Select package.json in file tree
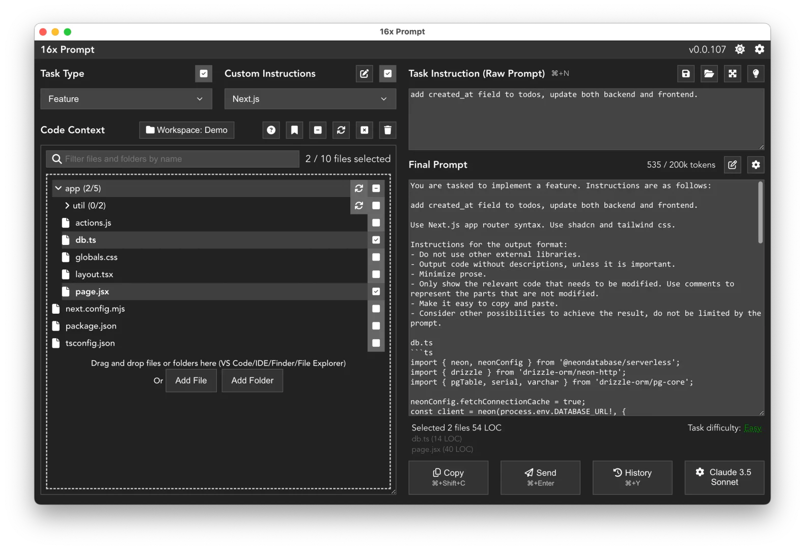This screenshot has height=550, width=805. tap(91, 326)
